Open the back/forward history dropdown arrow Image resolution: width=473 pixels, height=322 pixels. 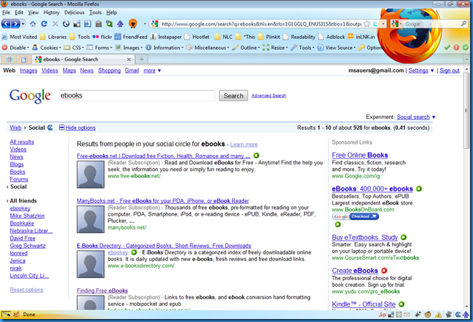tap(24, 23)
